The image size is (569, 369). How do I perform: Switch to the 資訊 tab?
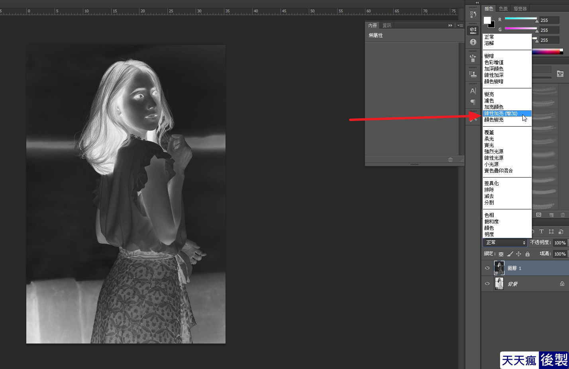(x=387, y=25)
